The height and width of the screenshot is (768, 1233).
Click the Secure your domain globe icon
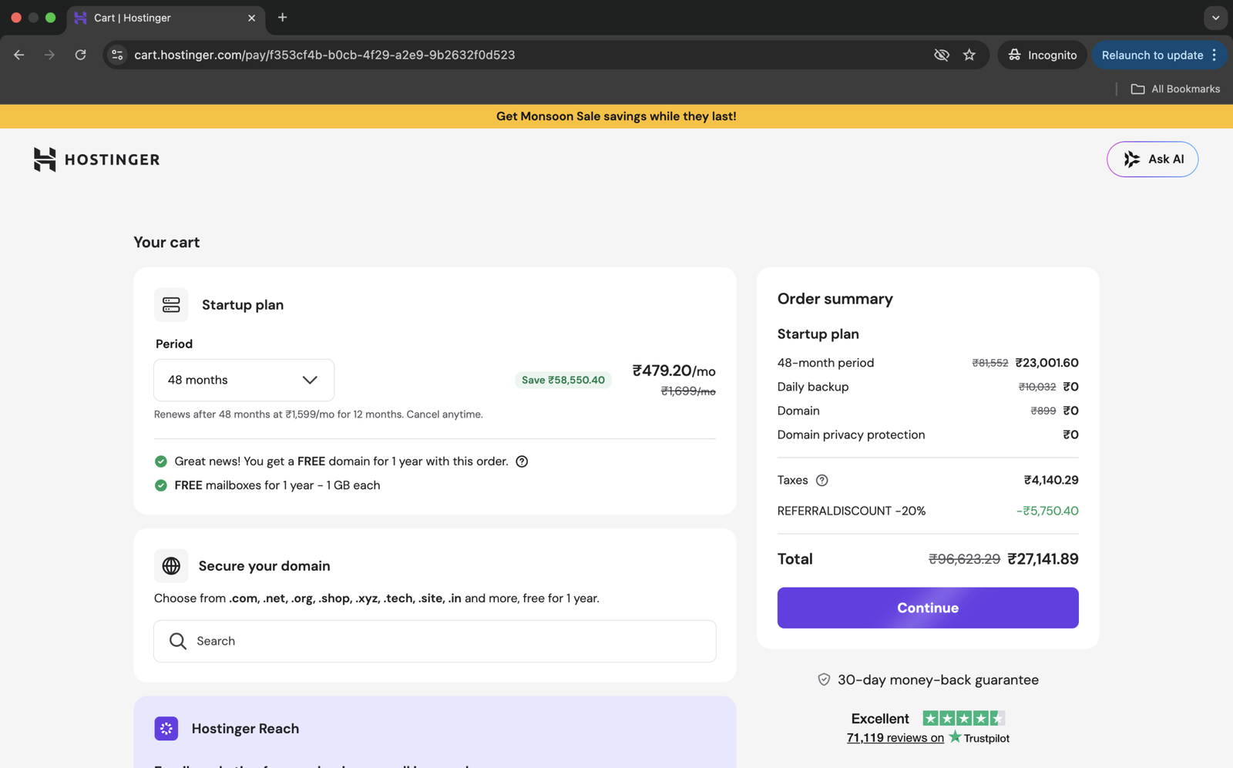coord(171,566)
